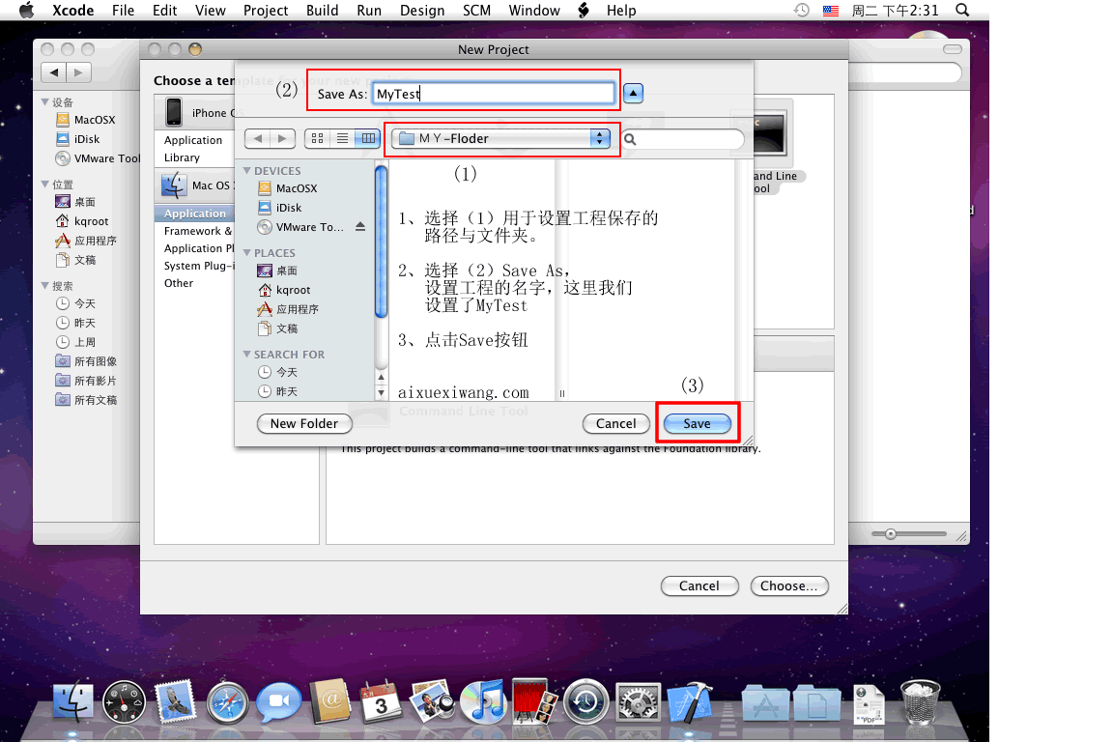Collapse 设备 section in Finder window

tap(45, 102)
